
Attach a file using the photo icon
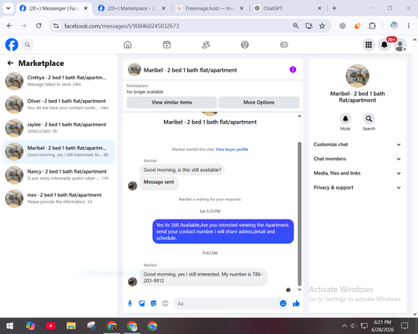[x=142, y=303]
